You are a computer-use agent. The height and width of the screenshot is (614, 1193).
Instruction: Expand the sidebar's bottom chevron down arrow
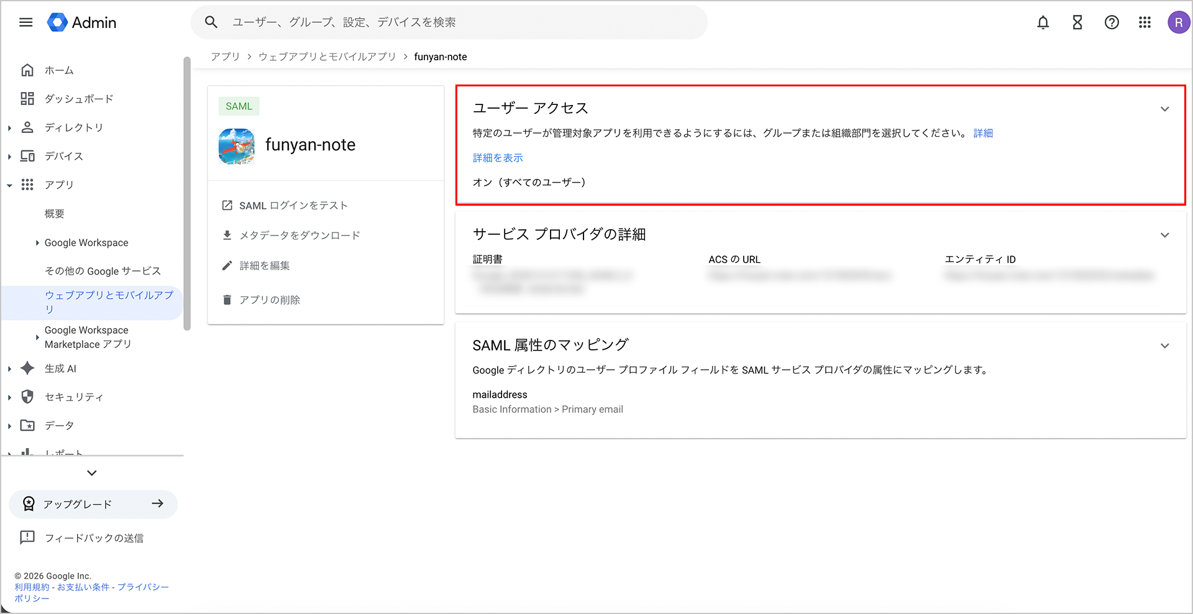pyautogui.click(x=92, y=473)
